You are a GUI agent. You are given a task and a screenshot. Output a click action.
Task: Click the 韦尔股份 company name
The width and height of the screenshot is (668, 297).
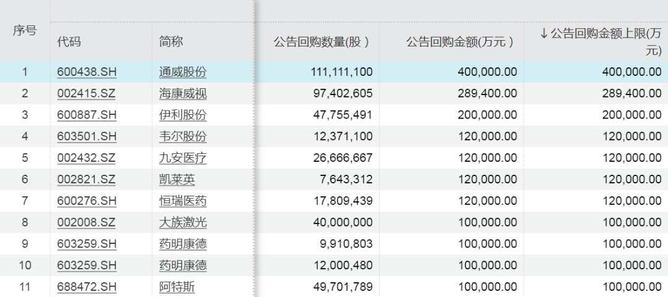click(x=182, y=136)
